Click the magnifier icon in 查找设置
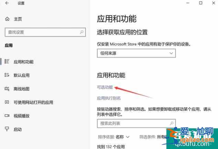 coord(81,32)
